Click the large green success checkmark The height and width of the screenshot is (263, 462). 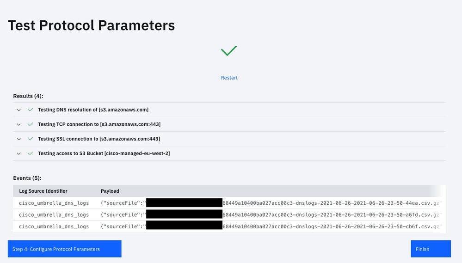point(229,51)
